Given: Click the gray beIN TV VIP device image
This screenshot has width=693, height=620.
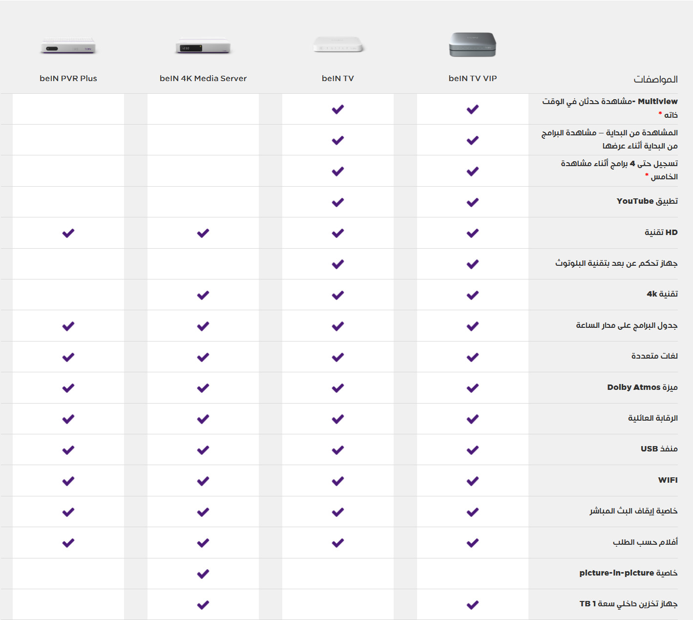Looking at the screenshot, I should [472, 44].
